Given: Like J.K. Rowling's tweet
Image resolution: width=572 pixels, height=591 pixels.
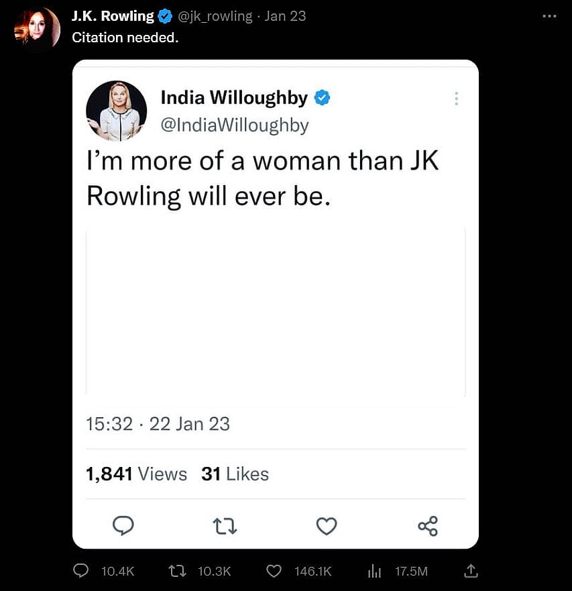Looking at the screenshot, I should coord(274,571).
